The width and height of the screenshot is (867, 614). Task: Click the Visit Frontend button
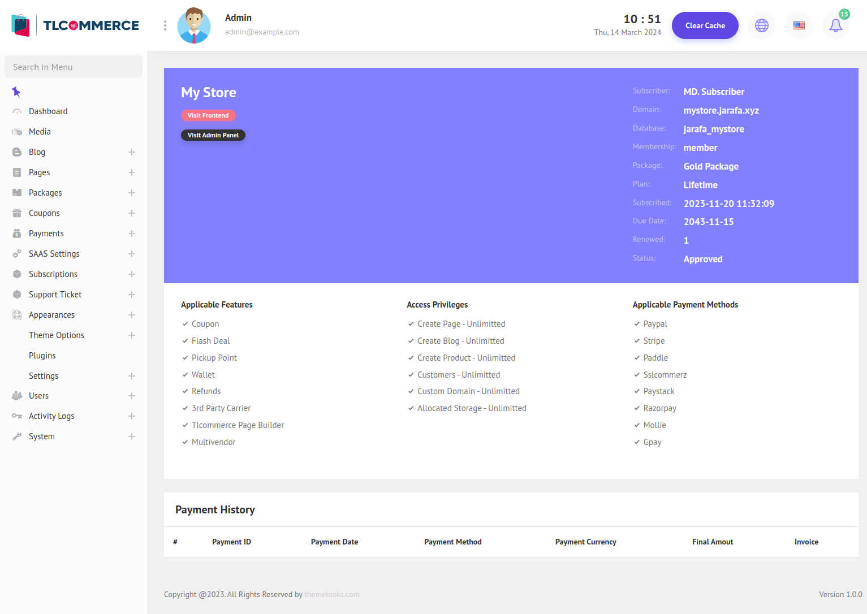click(x=208, y=115)
